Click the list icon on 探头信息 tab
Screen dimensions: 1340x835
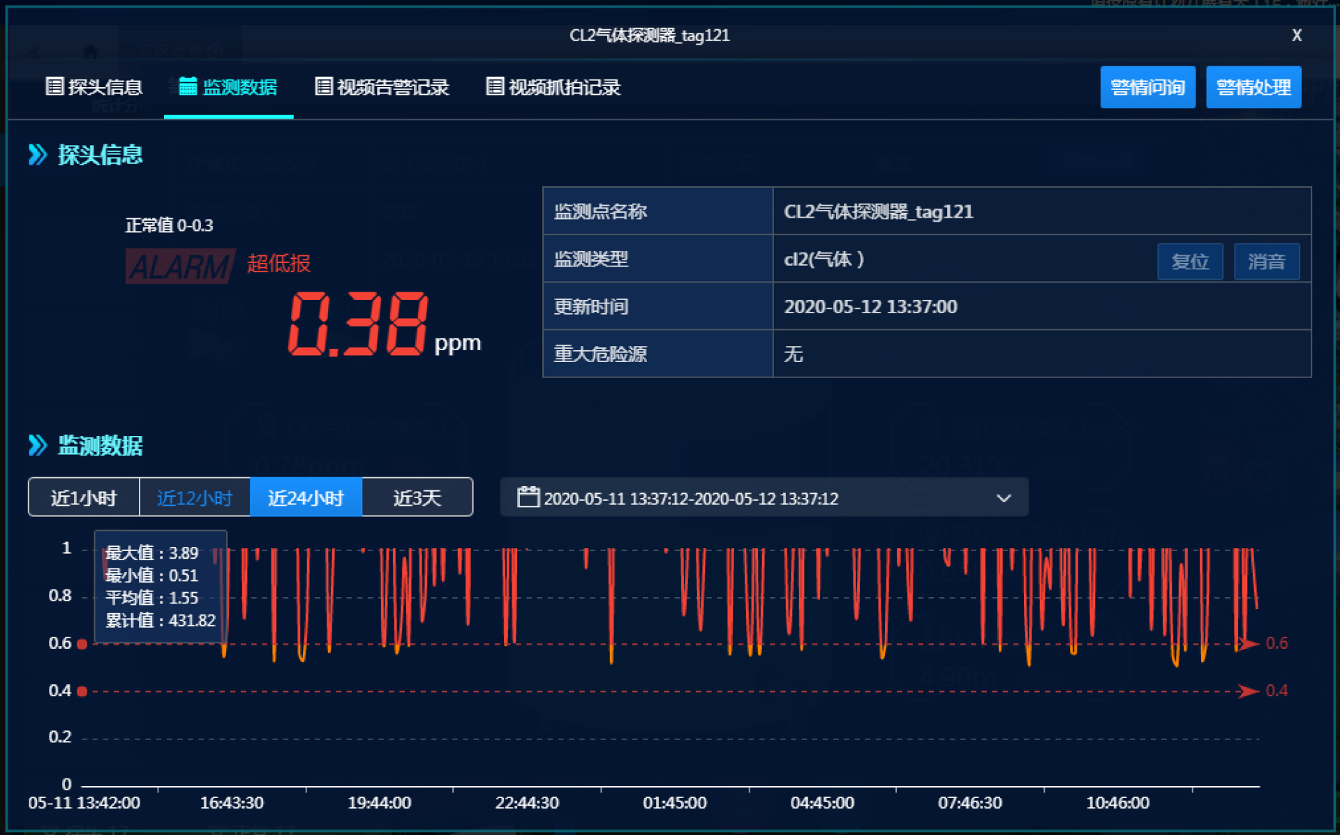54,86
